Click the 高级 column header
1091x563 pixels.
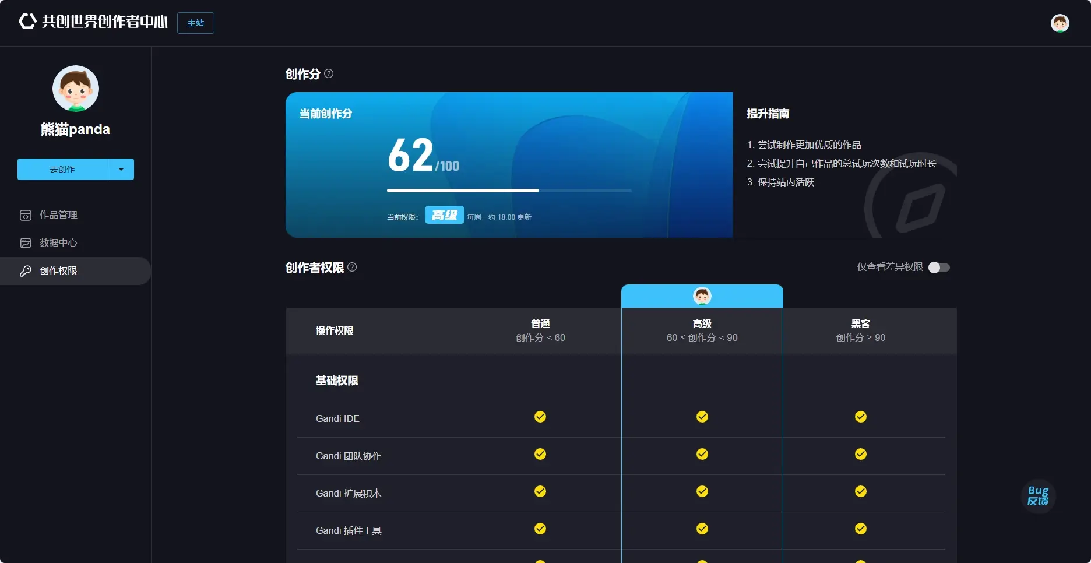coord(702,330)
